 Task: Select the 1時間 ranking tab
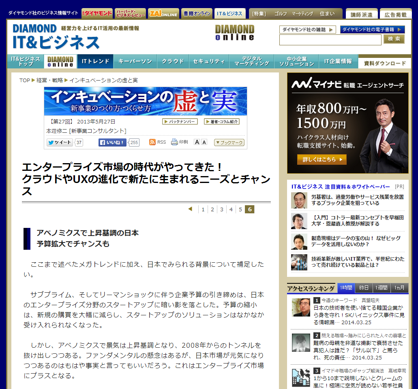pyautogui.click(x=346, y=288)
